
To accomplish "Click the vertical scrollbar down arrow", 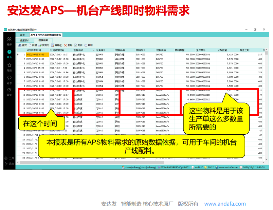I will pos(266,159).
